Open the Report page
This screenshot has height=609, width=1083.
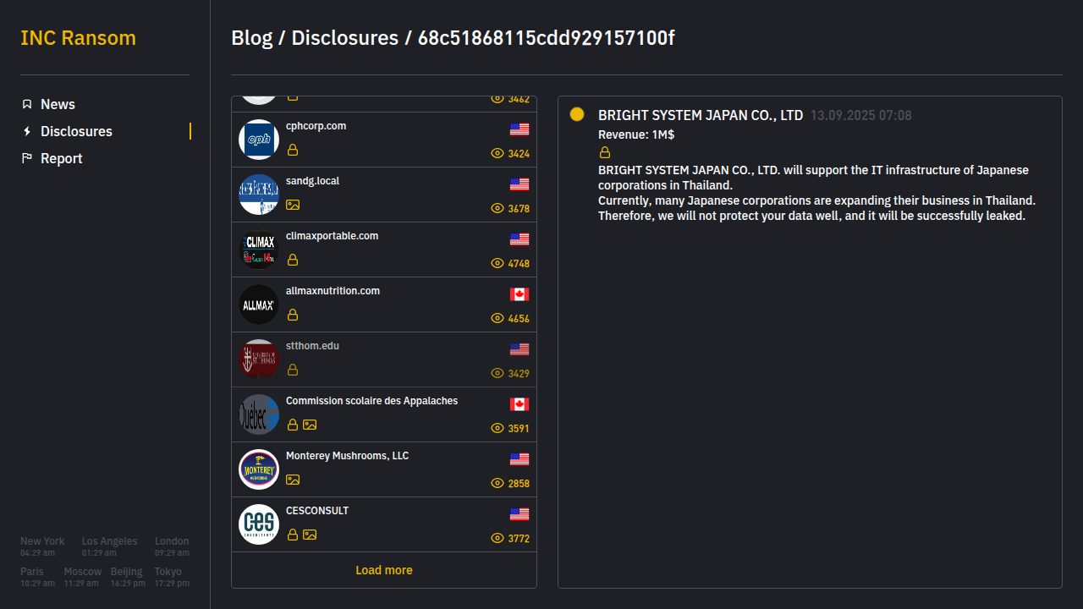(61, 158)
